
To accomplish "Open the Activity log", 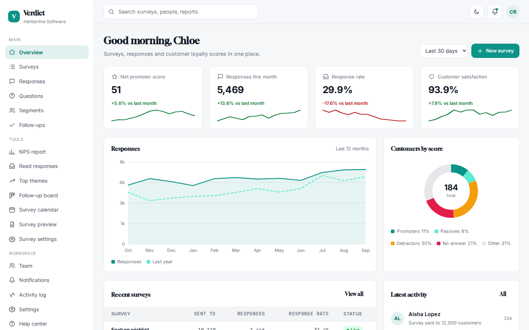I will pyautogui.click(x=47, y=295).
